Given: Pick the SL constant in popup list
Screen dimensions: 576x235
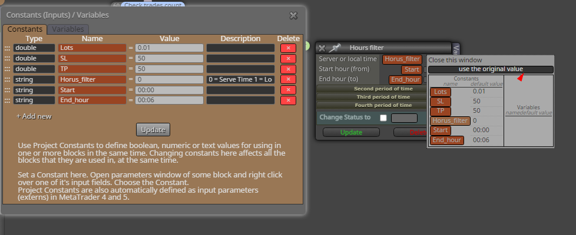Looking at the screenshot, I should [440, 102].
